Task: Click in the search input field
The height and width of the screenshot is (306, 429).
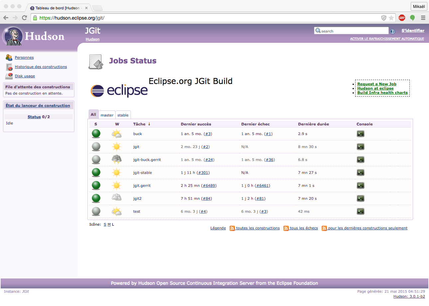Action: click(351, 31)
